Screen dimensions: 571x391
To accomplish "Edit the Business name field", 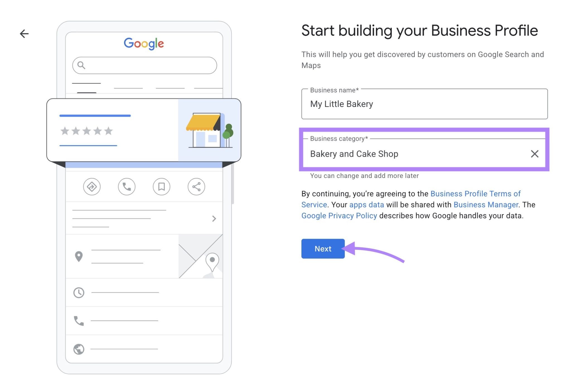I will point(424,104).
